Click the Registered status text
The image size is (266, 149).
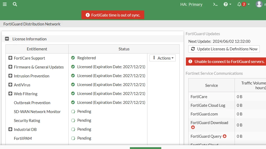click(x=86, y=58)
